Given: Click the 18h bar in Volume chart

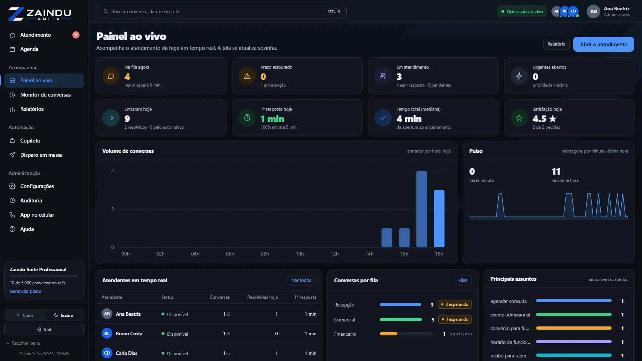Looking at the screenshot, I should (x=439, y=218).
